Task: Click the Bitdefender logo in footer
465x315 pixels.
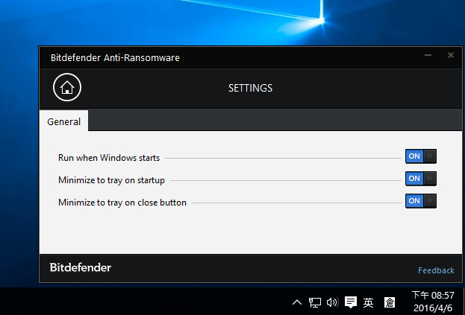Action: click(x=81, y=267)
